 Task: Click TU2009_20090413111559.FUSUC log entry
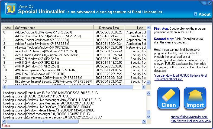tap(37, 96)
